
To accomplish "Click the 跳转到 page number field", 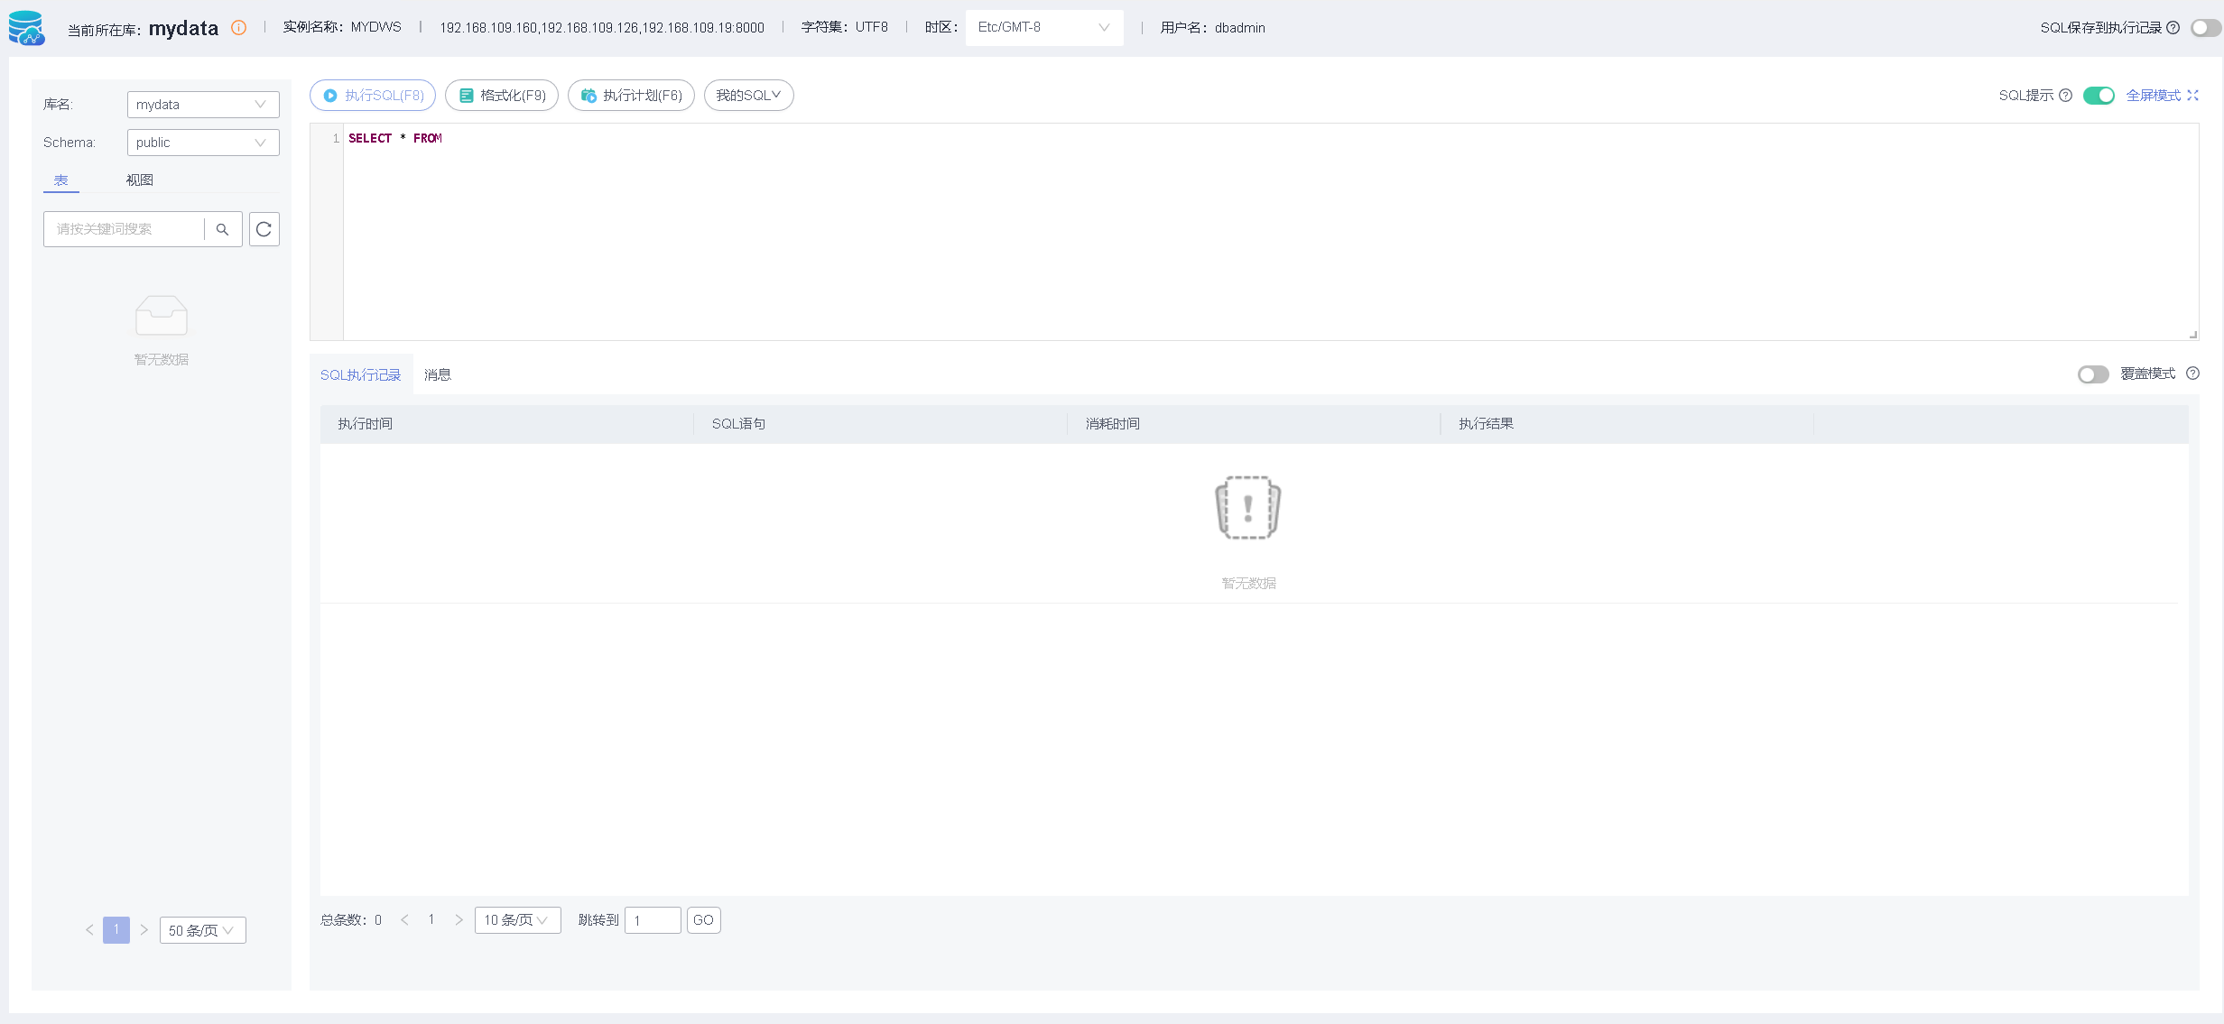I will pyautogui.click(x=652, y=920).
